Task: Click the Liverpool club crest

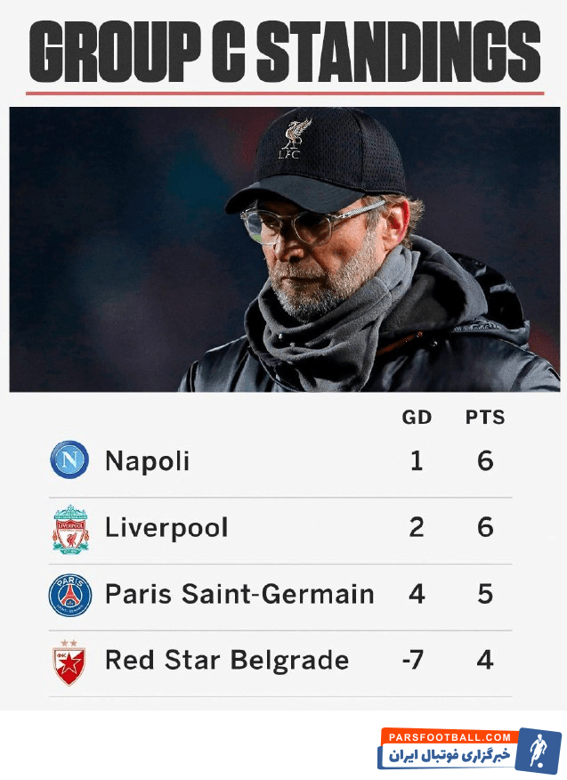Action: tap(70, 529)
